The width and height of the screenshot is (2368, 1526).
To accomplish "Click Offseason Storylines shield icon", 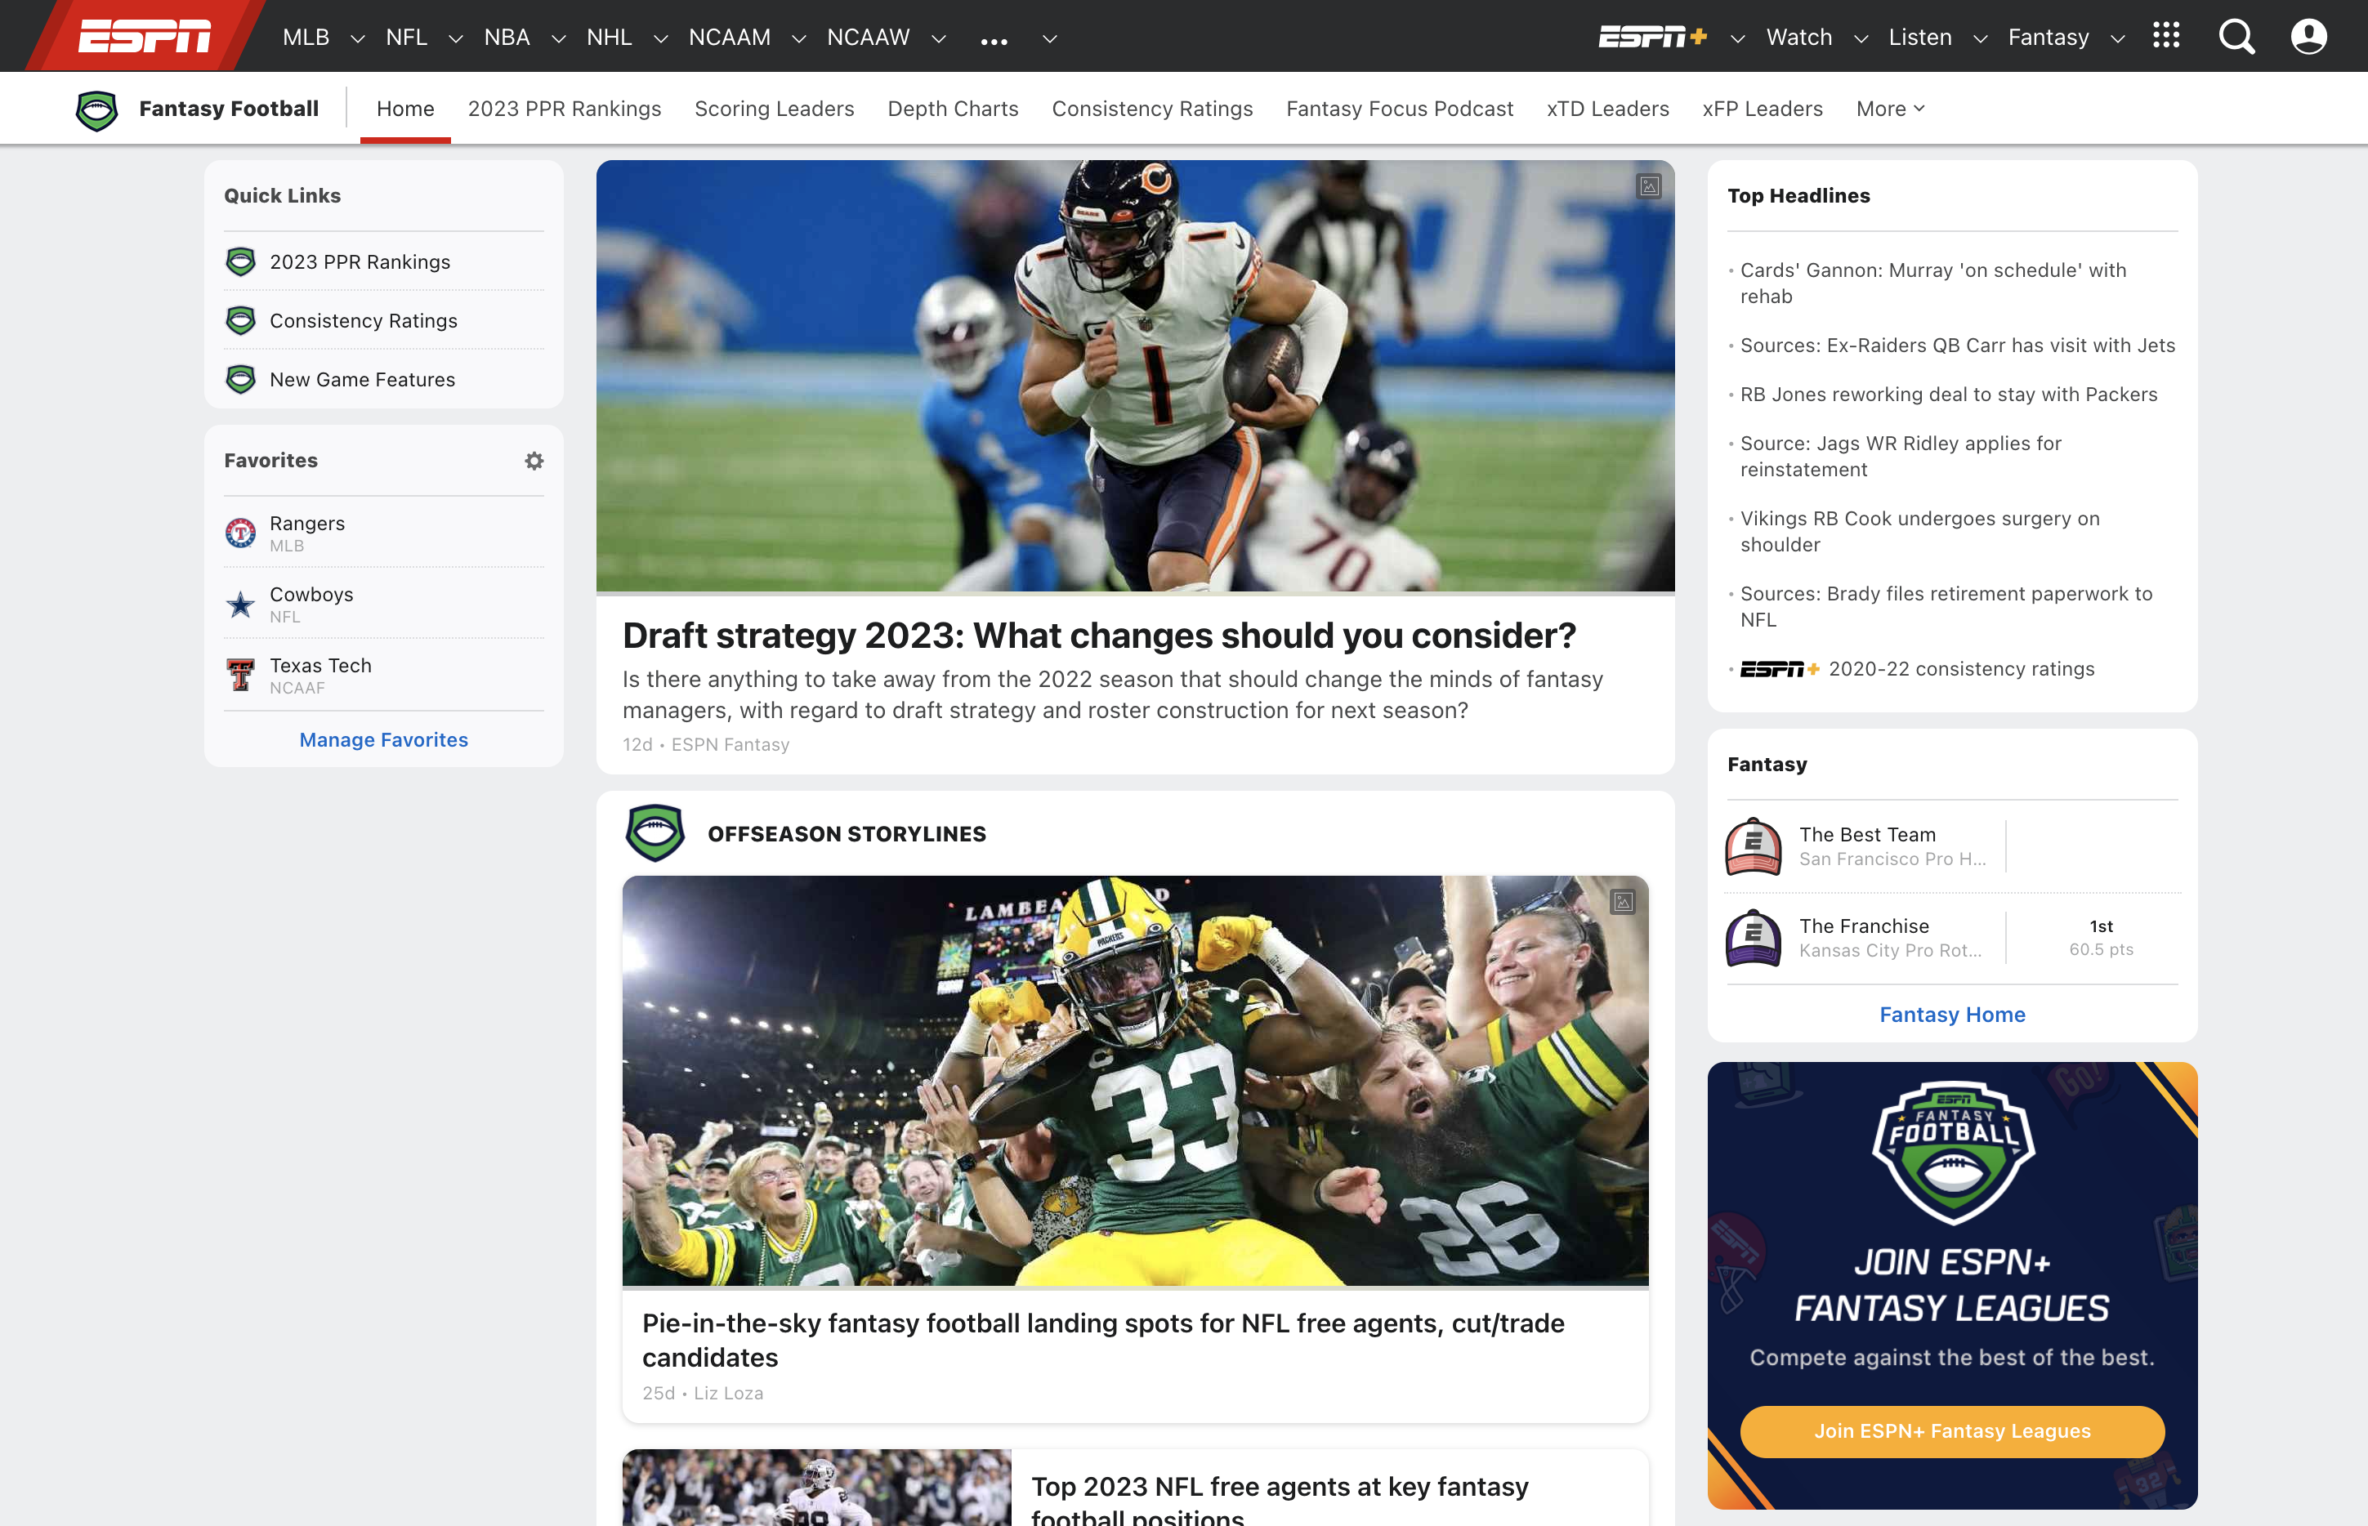I will pyautogui.click(x=655, y=833).
